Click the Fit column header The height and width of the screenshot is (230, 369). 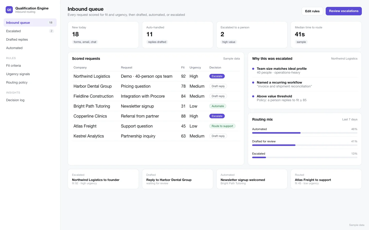[x=183, y=67]
